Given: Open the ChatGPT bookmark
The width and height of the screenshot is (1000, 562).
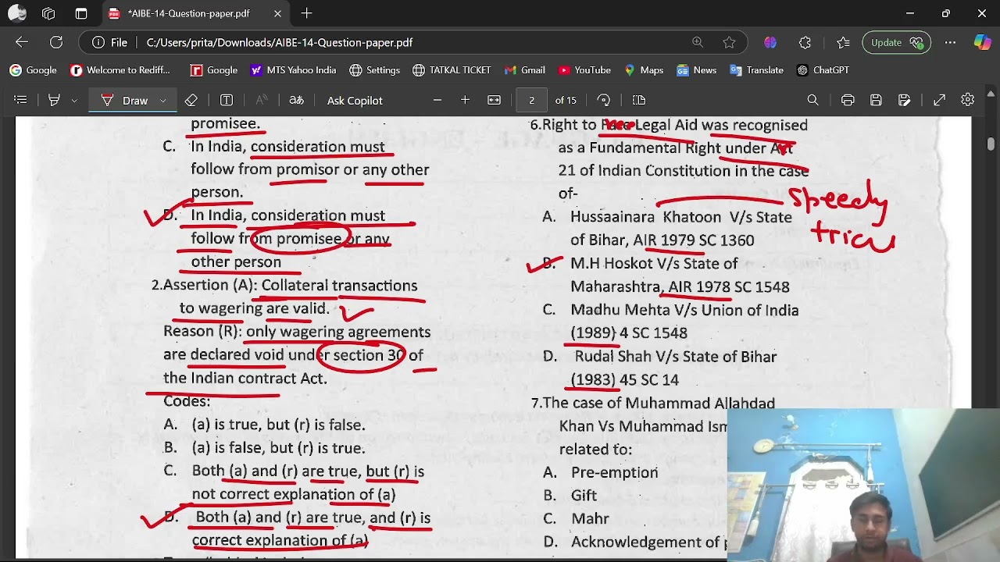Looking at the screenshot, I should tap(823, 70).
